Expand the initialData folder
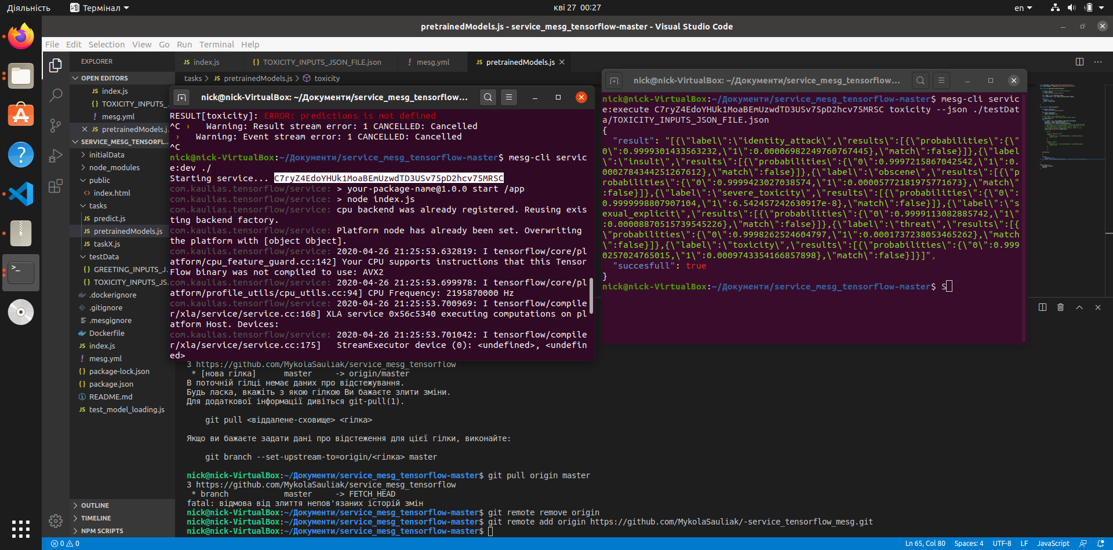This screenshot has height=550, width=1113. (x=122, y=155)
